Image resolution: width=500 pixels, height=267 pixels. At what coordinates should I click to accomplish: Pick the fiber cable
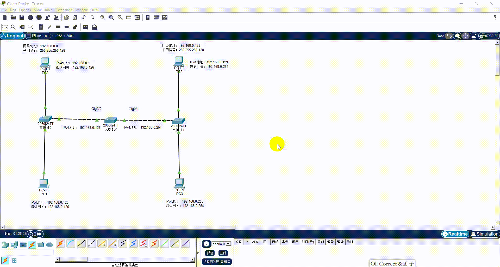(102, 244)
